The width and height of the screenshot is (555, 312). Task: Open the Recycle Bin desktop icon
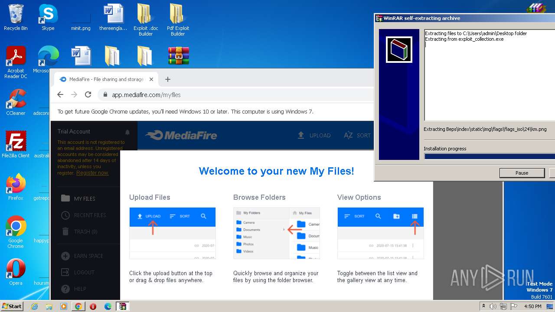click(x=16, y=17)
